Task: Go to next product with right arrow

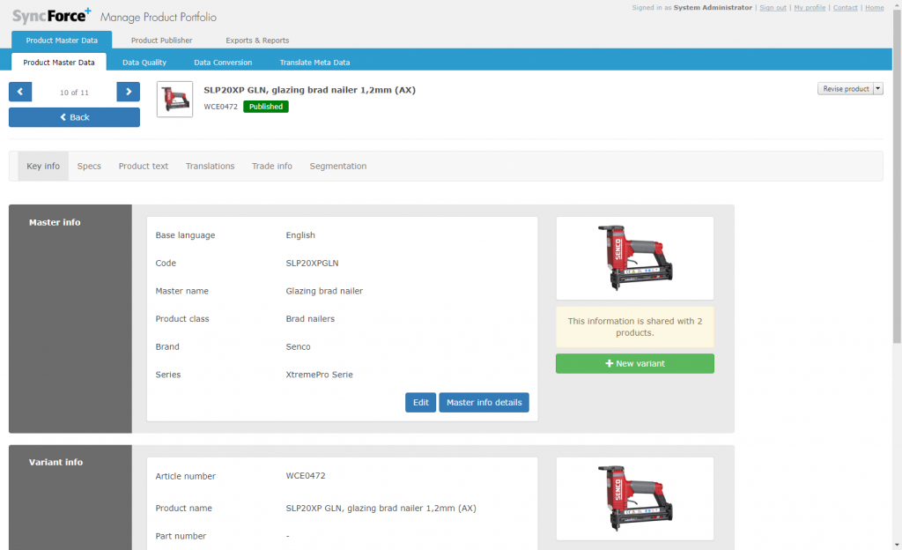Action: (129, 92)
